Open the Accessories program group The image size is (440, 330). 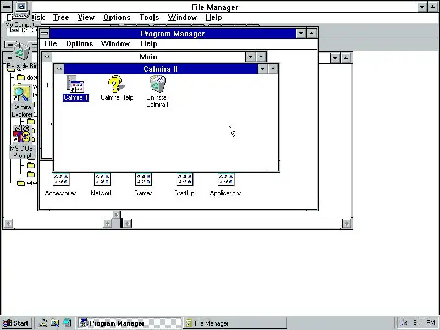[x=61, y=184]
